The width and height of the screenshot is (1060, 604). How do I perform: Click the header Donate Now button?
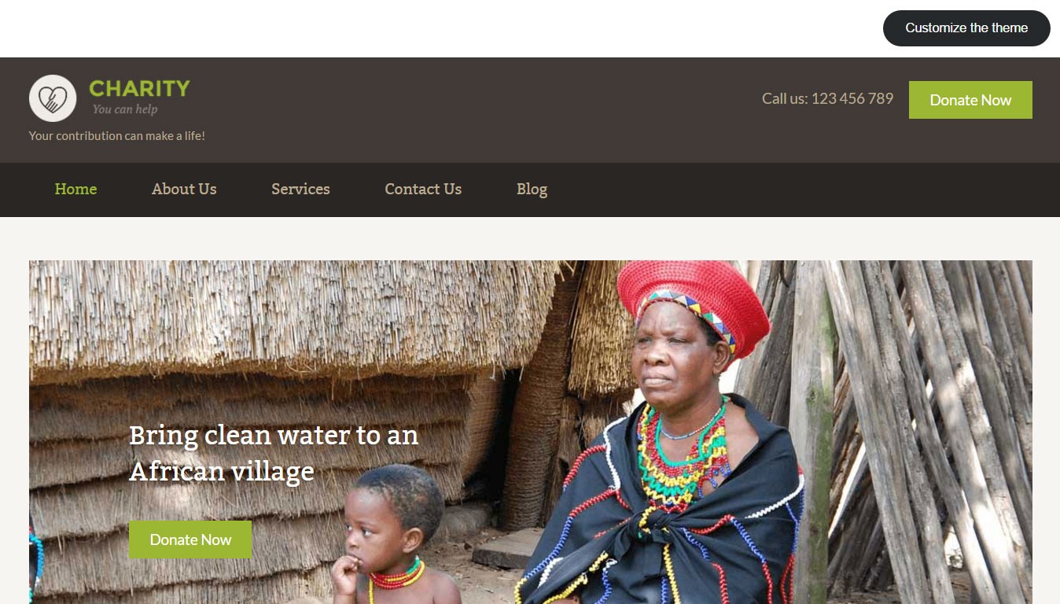(x=970, y=100)
